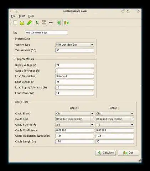Viewport: 150px width, 171px height.
Task: Click the 'Load Description' label
Action: [25, 76]
